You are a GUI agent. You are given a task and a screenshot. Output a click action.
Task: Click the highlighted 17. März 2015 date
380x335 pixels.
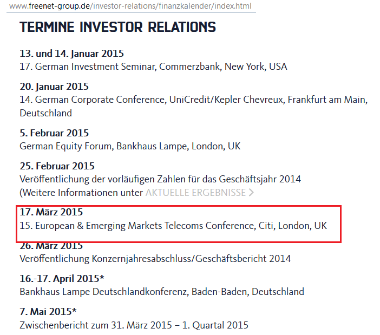(51, 212)
